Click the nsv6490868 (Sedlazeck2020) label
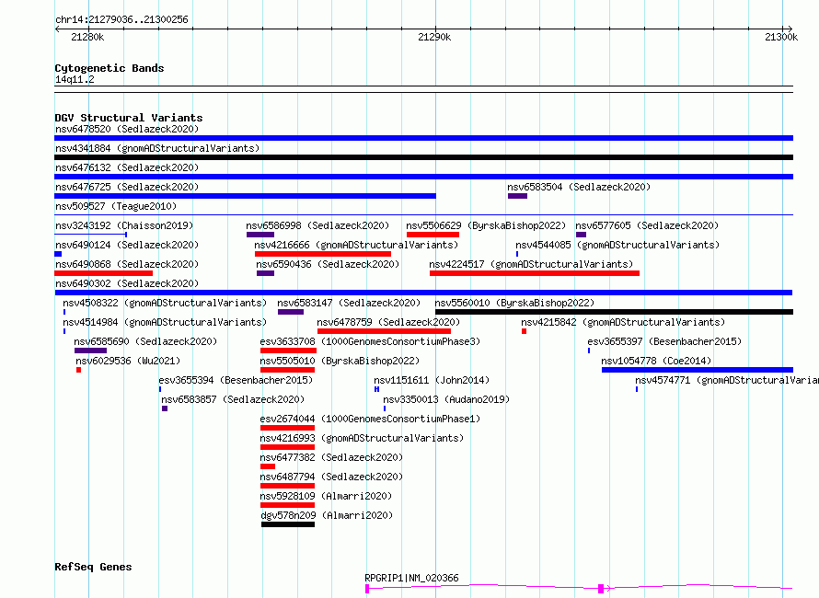The image size is (819, 598). [x=127, y=264]
